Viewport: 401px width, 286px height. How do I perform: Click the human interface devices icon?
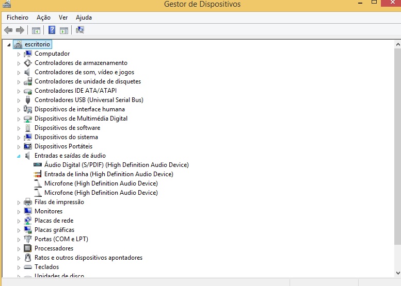point(28,109)
